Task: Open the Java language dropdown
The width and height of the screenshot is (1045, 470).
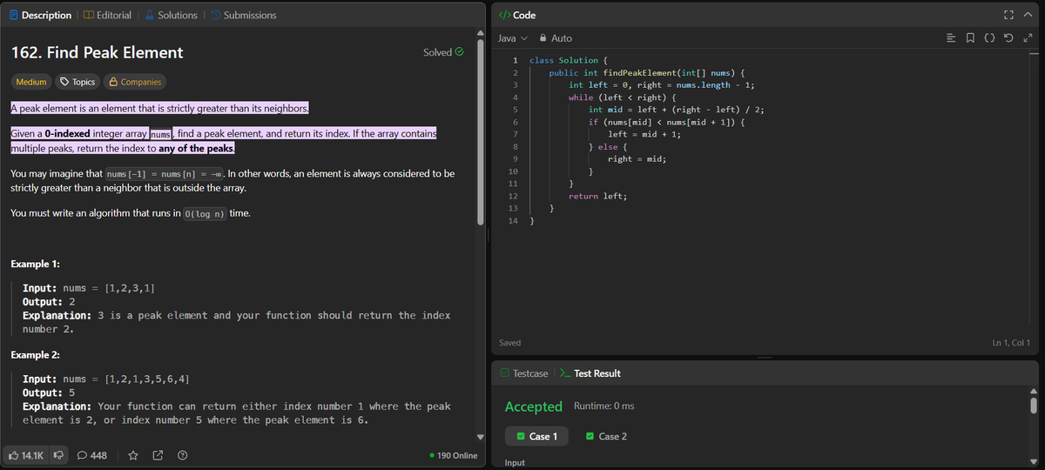Action: (512, 38)
